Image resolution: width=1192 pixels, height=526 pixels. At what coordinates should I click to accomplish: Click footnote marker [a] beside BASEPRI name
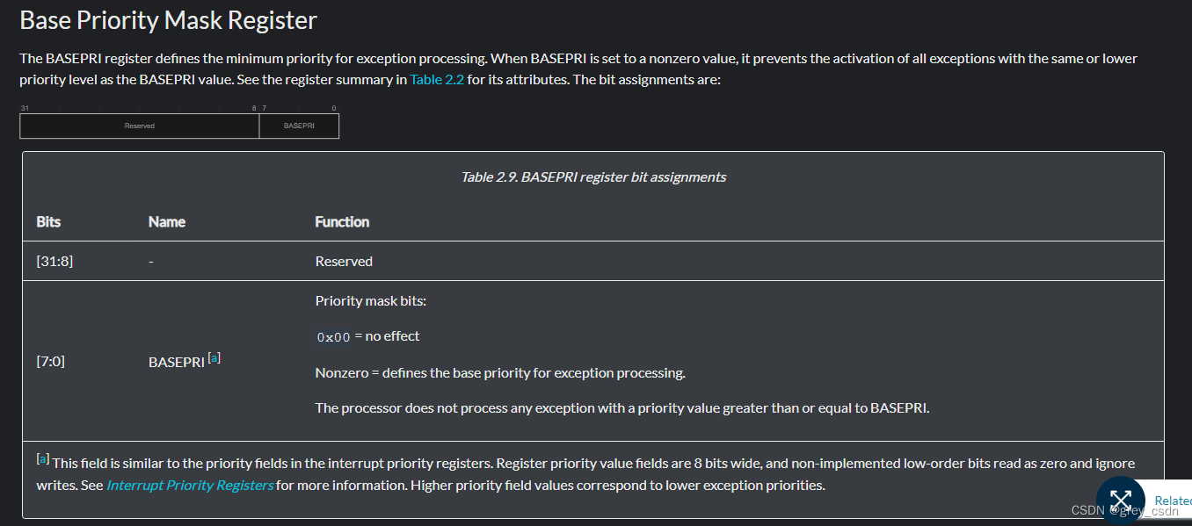click(x=214, y=357)
